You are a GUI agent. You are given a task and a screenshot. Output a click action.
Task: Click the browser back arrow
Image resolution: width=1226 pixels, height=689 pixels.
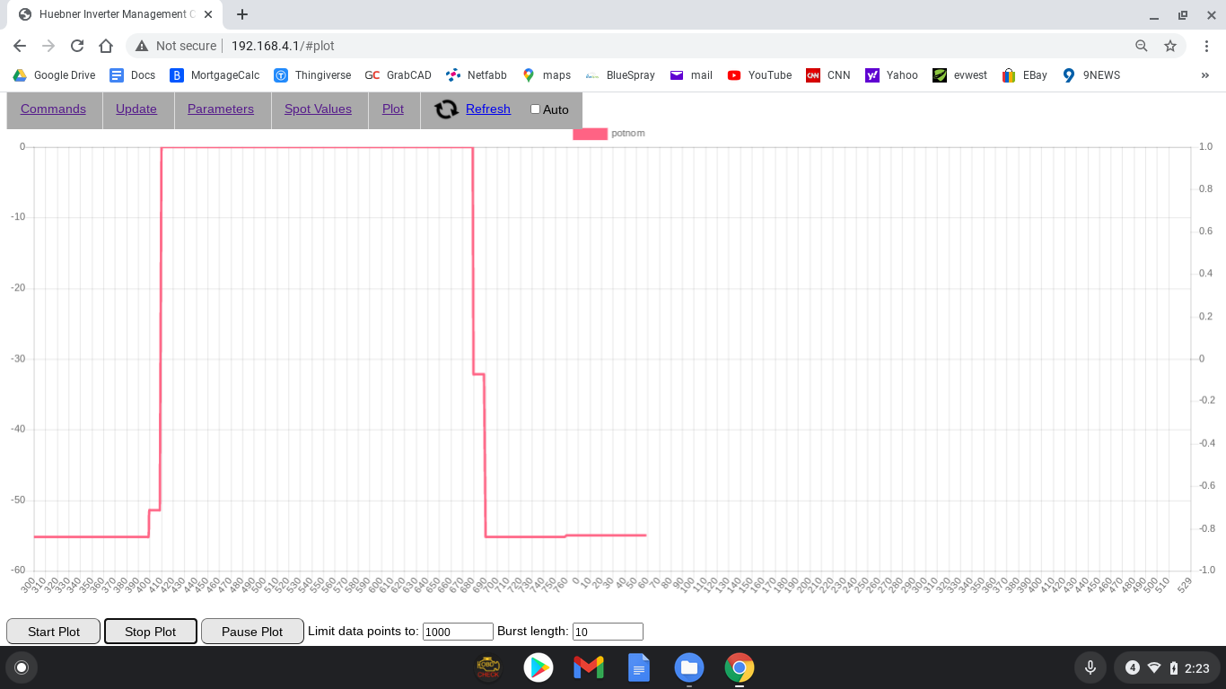20,46
